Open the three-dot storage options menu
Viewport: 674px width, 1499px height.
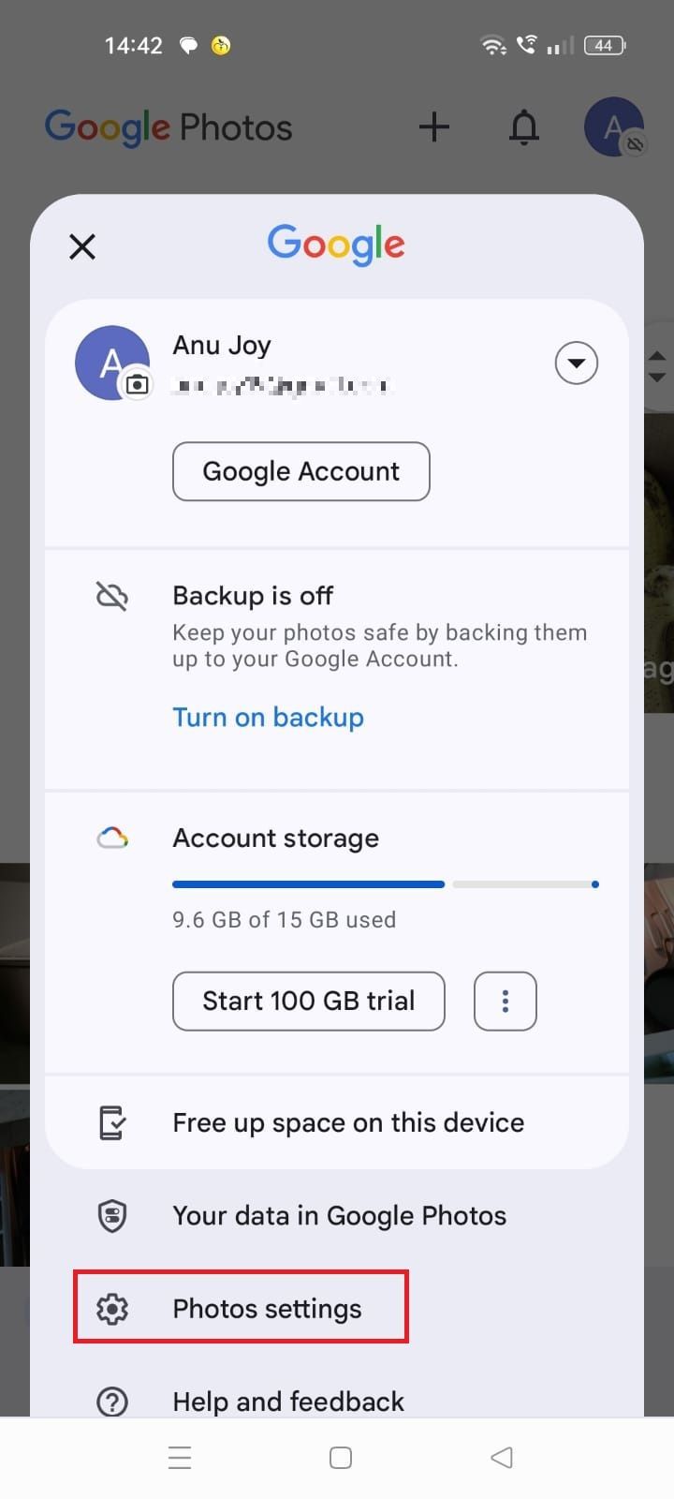click(505, 1001)
